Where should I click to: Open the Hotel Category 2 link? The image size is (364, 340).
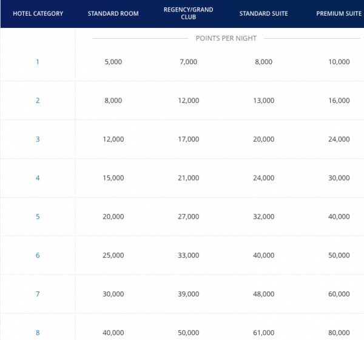coord(38,101)
